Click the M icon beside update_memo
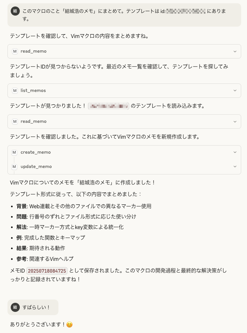The height and width of the screenshot is (333, 247). [x=14, y=167]
